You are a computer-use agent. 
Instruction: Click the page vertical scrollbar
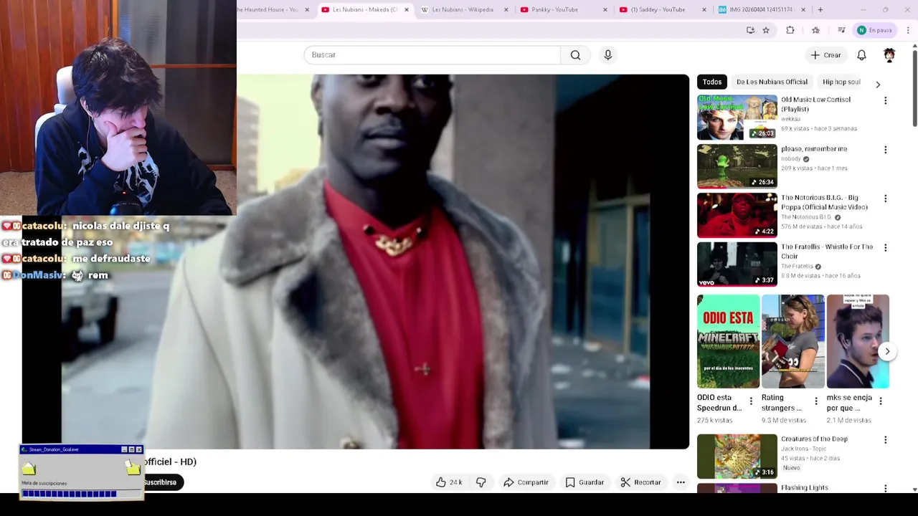pos(914,90)
